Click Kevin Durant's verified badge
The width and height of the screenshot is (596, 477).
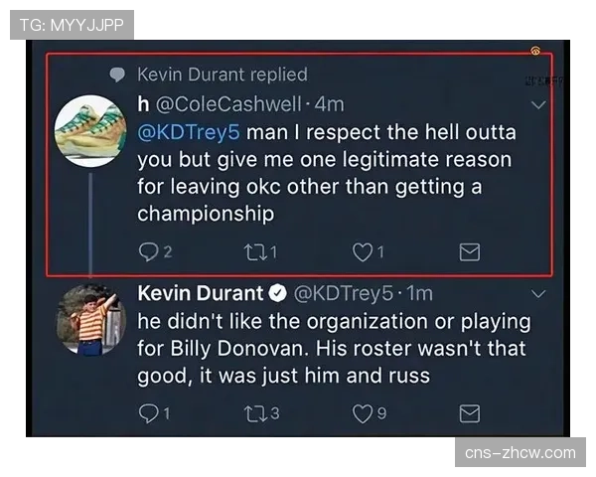pyautogui.click(x=279, y=294)
